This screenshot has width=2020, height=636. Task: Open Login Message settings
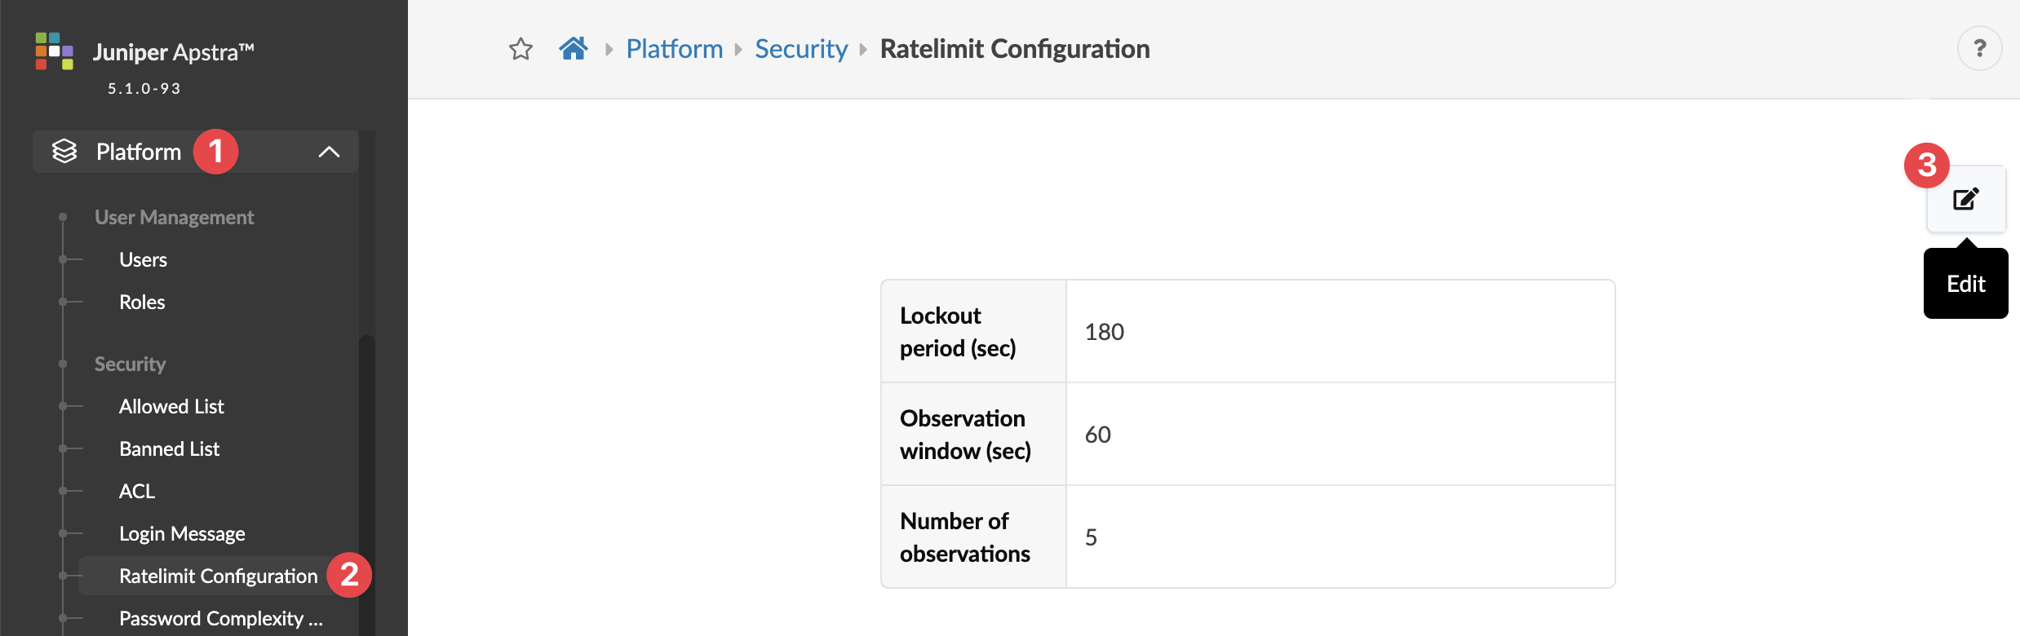coord(182,533)
